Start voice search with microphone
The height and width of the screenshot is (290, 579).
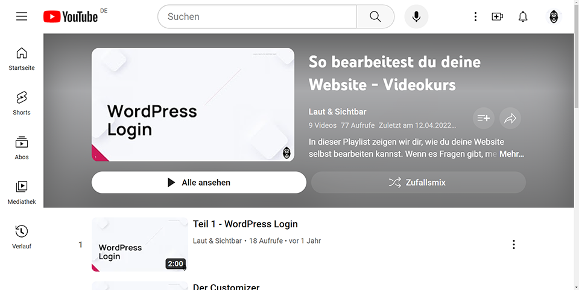(x=416, y=17)
